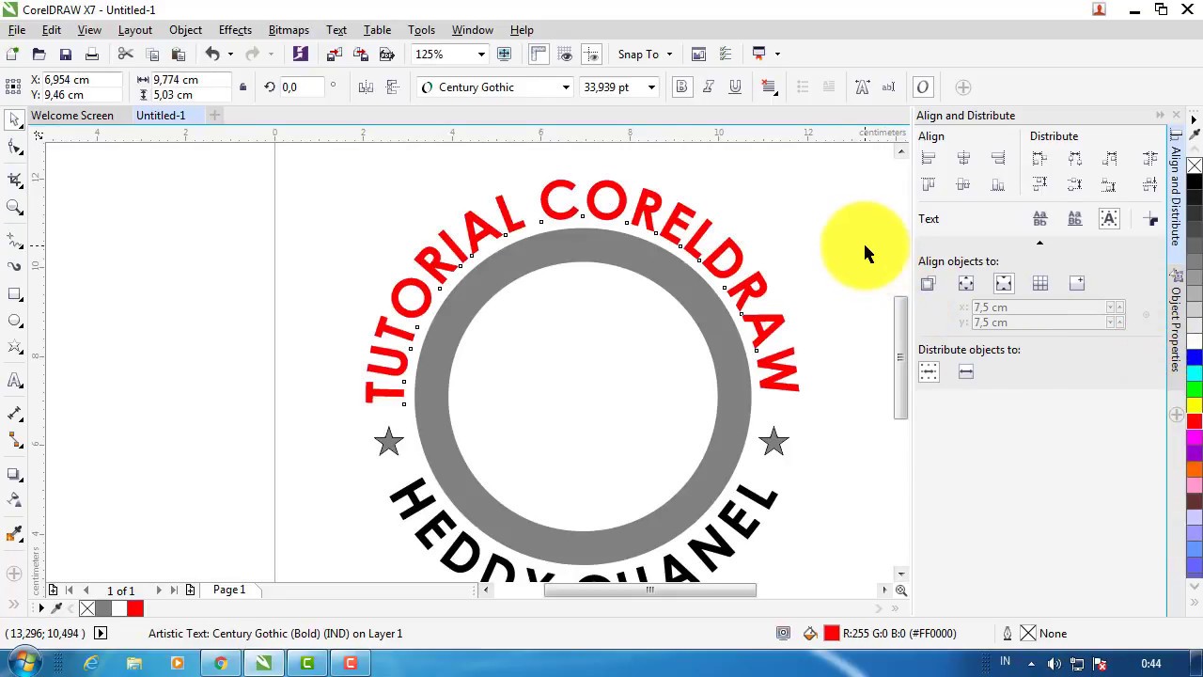Open the File menu
Screen dimensions: 1203x677
(x=17, y=30)
